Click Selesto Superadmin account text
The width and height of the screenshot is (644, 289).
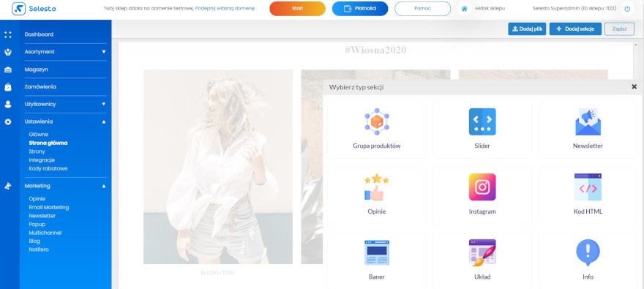click(x=575, y=9)
